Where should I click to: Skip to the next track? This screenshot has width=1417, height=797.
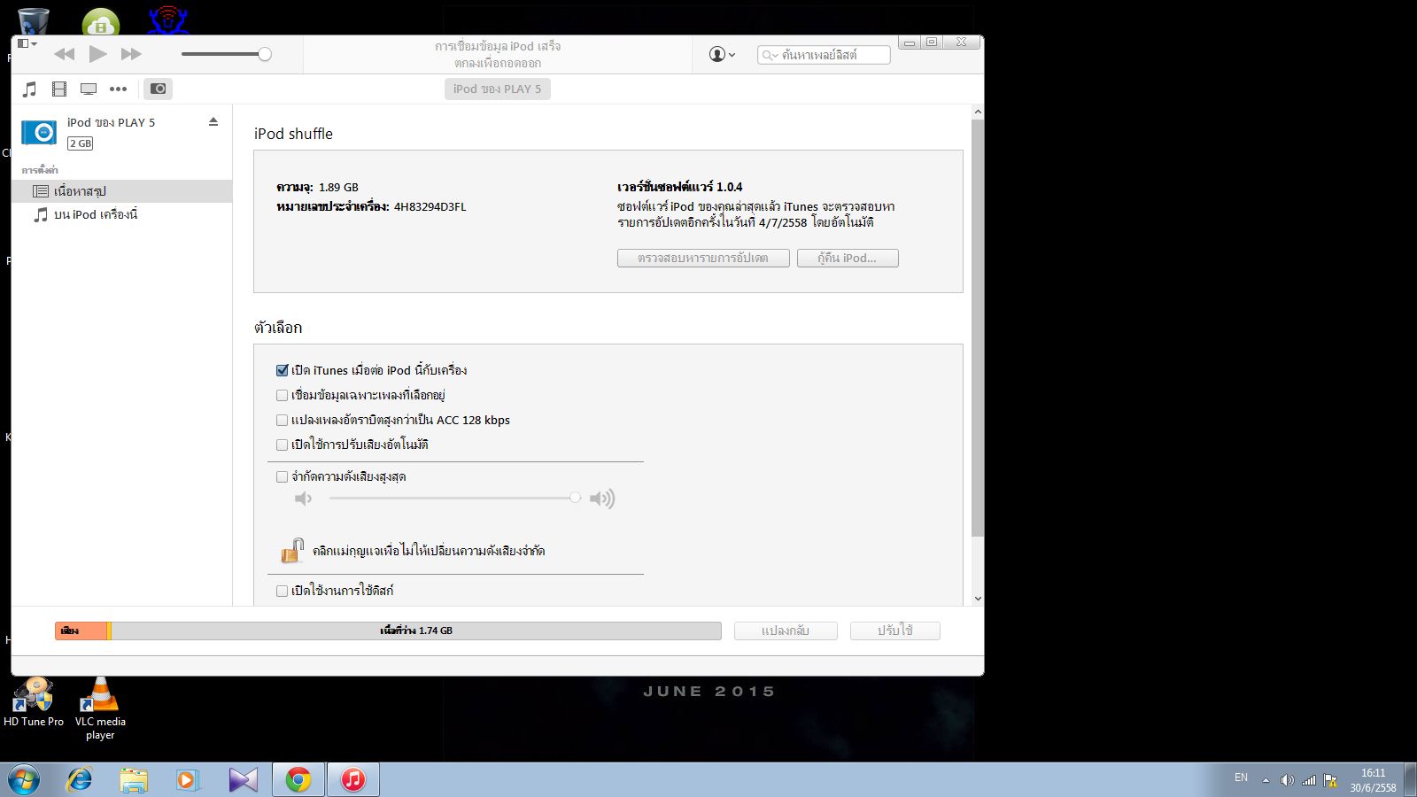131,54
